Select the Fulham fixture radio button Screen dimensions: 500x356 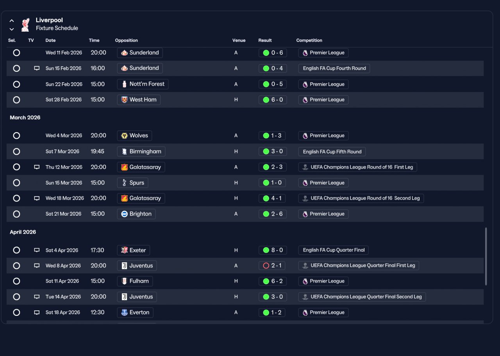pyautogui.click(x=16, y=281)
